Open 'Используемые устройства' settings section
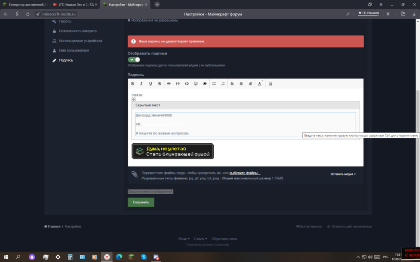Image resolution: width=420 pixels, height=262 pixels. coord(80,41)
